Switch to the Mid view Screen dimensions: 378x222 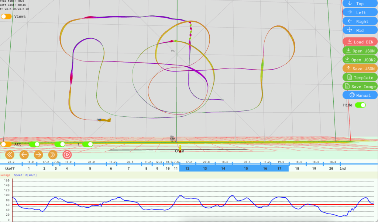click(360, 30)
